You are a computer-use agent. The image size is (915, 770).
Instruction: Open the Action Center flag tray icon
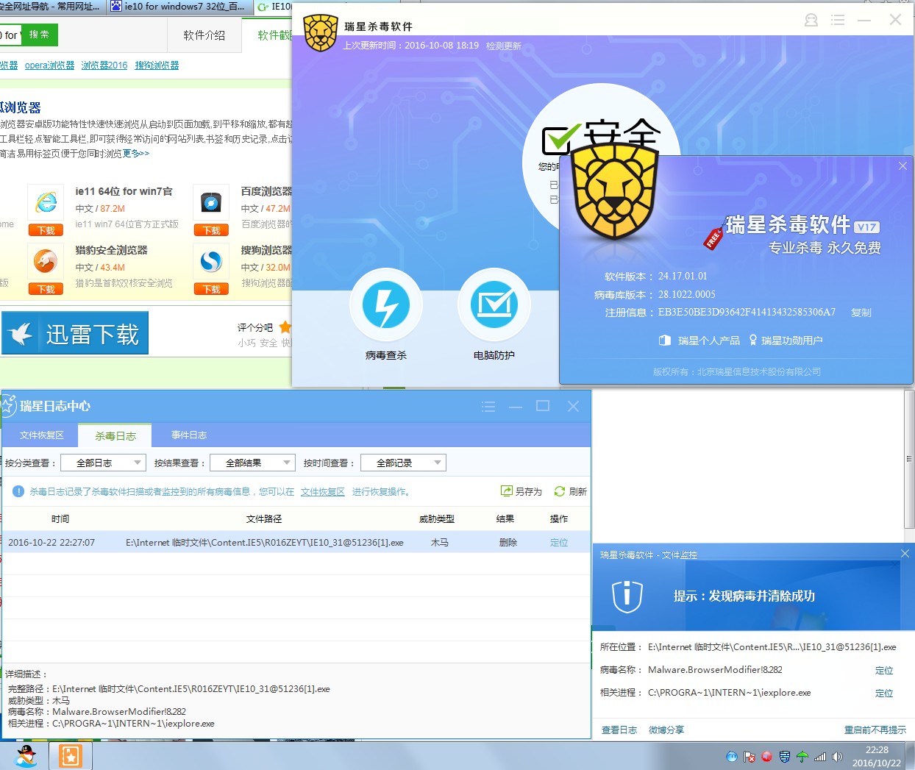750,757
